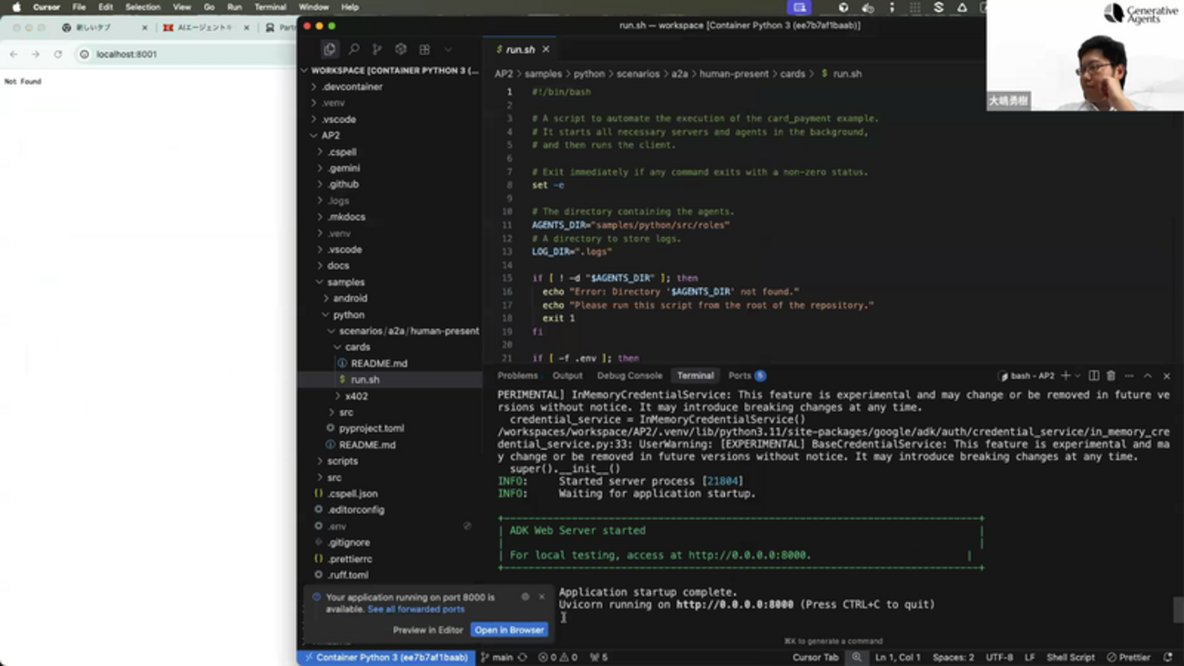
Task: Collapse the samples folder in explorer
Action: coord(345,282)
